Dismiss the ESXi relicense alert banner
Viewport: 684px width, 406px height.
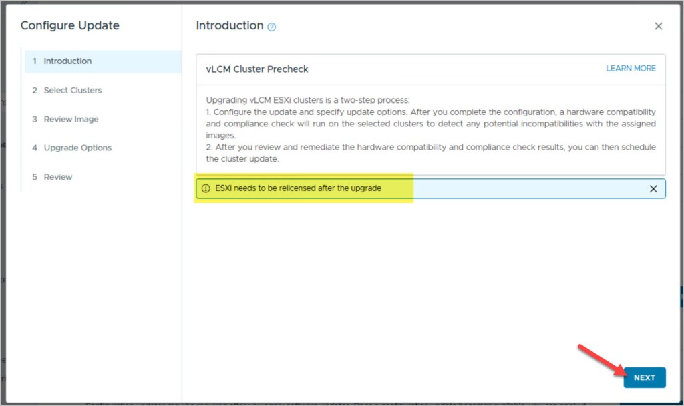(x=653, y=189)
